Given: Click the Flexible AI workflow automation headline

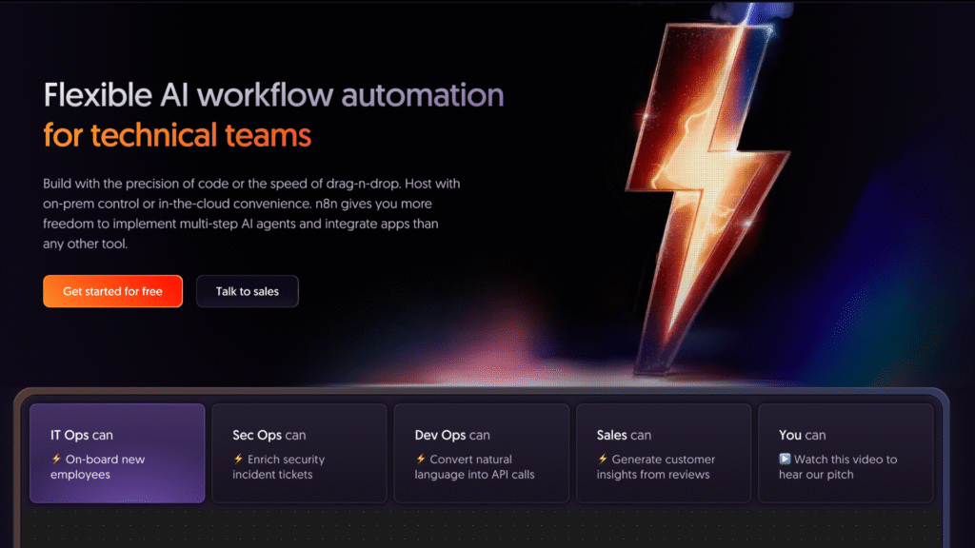Looking at the screenshot, I should tap(273, 95).
